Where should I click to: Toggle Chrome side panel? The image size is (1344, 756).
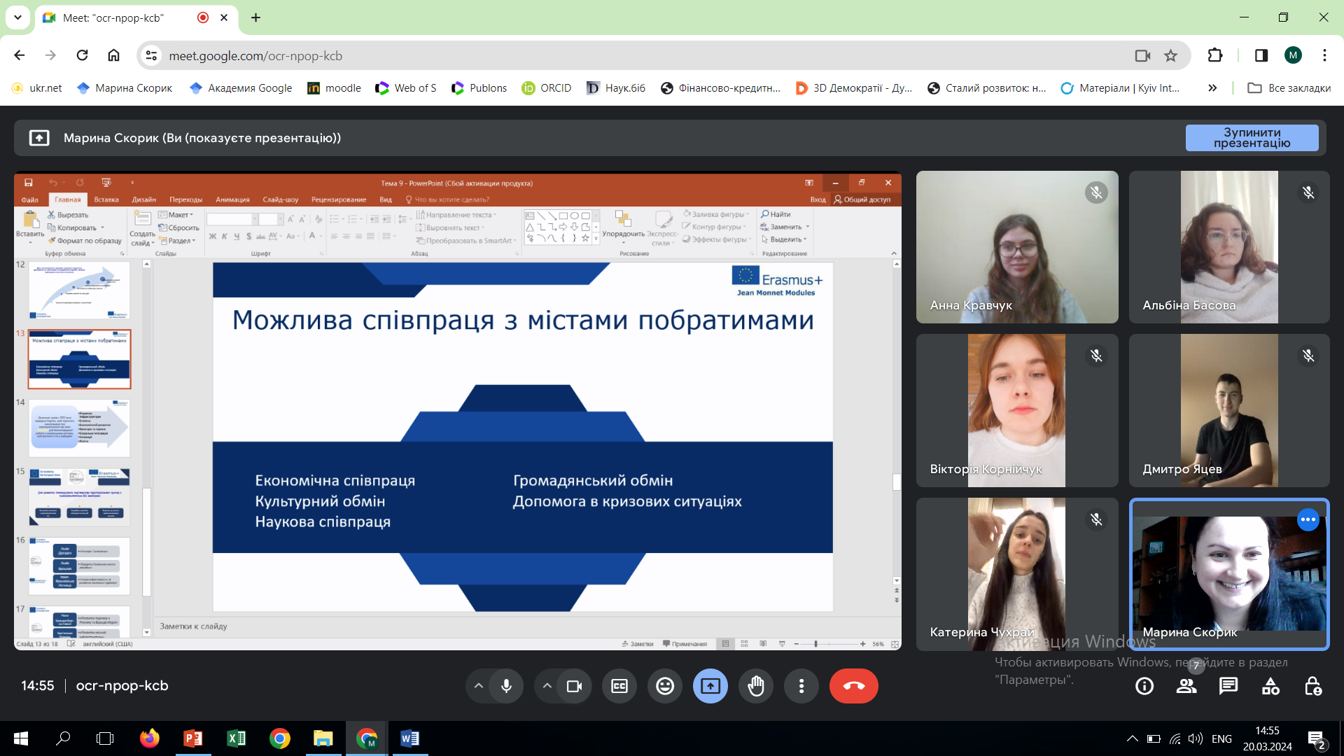click(1261, 55)
